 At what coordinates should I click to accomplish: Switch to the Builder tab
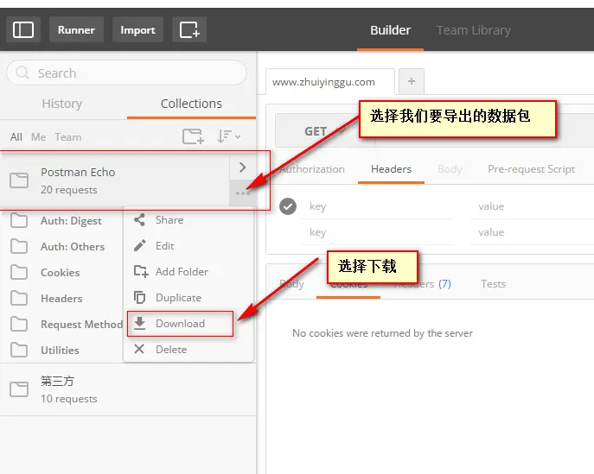click(390, 30)
